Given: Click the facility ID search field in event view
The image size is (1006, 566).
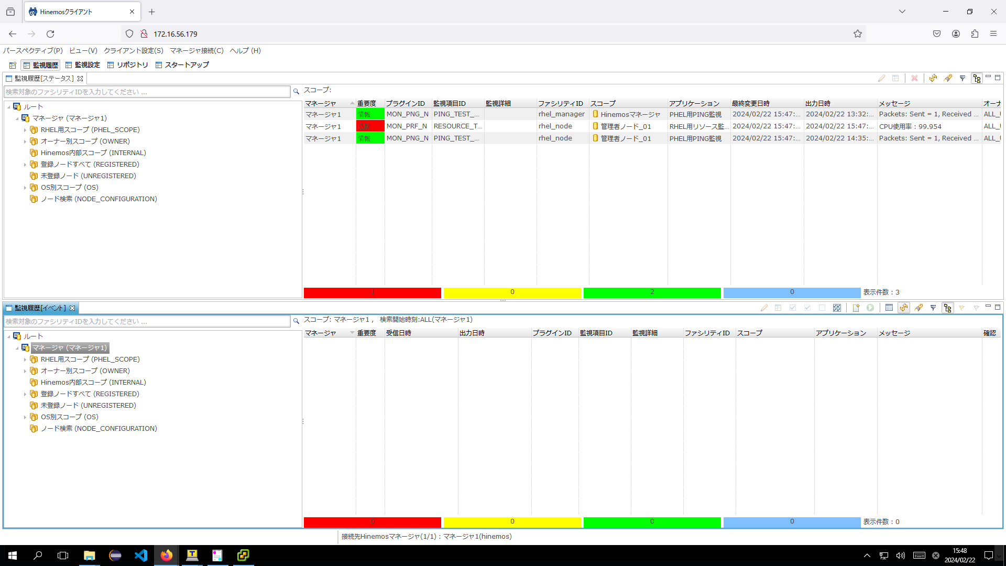Looking at the screenshot, I should 147,321.
